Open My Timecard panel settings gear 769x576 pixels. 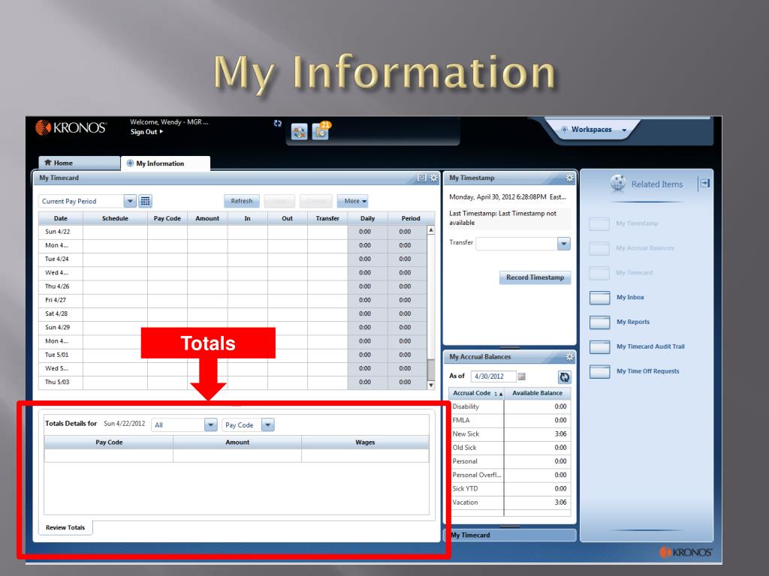pos(433,178)
